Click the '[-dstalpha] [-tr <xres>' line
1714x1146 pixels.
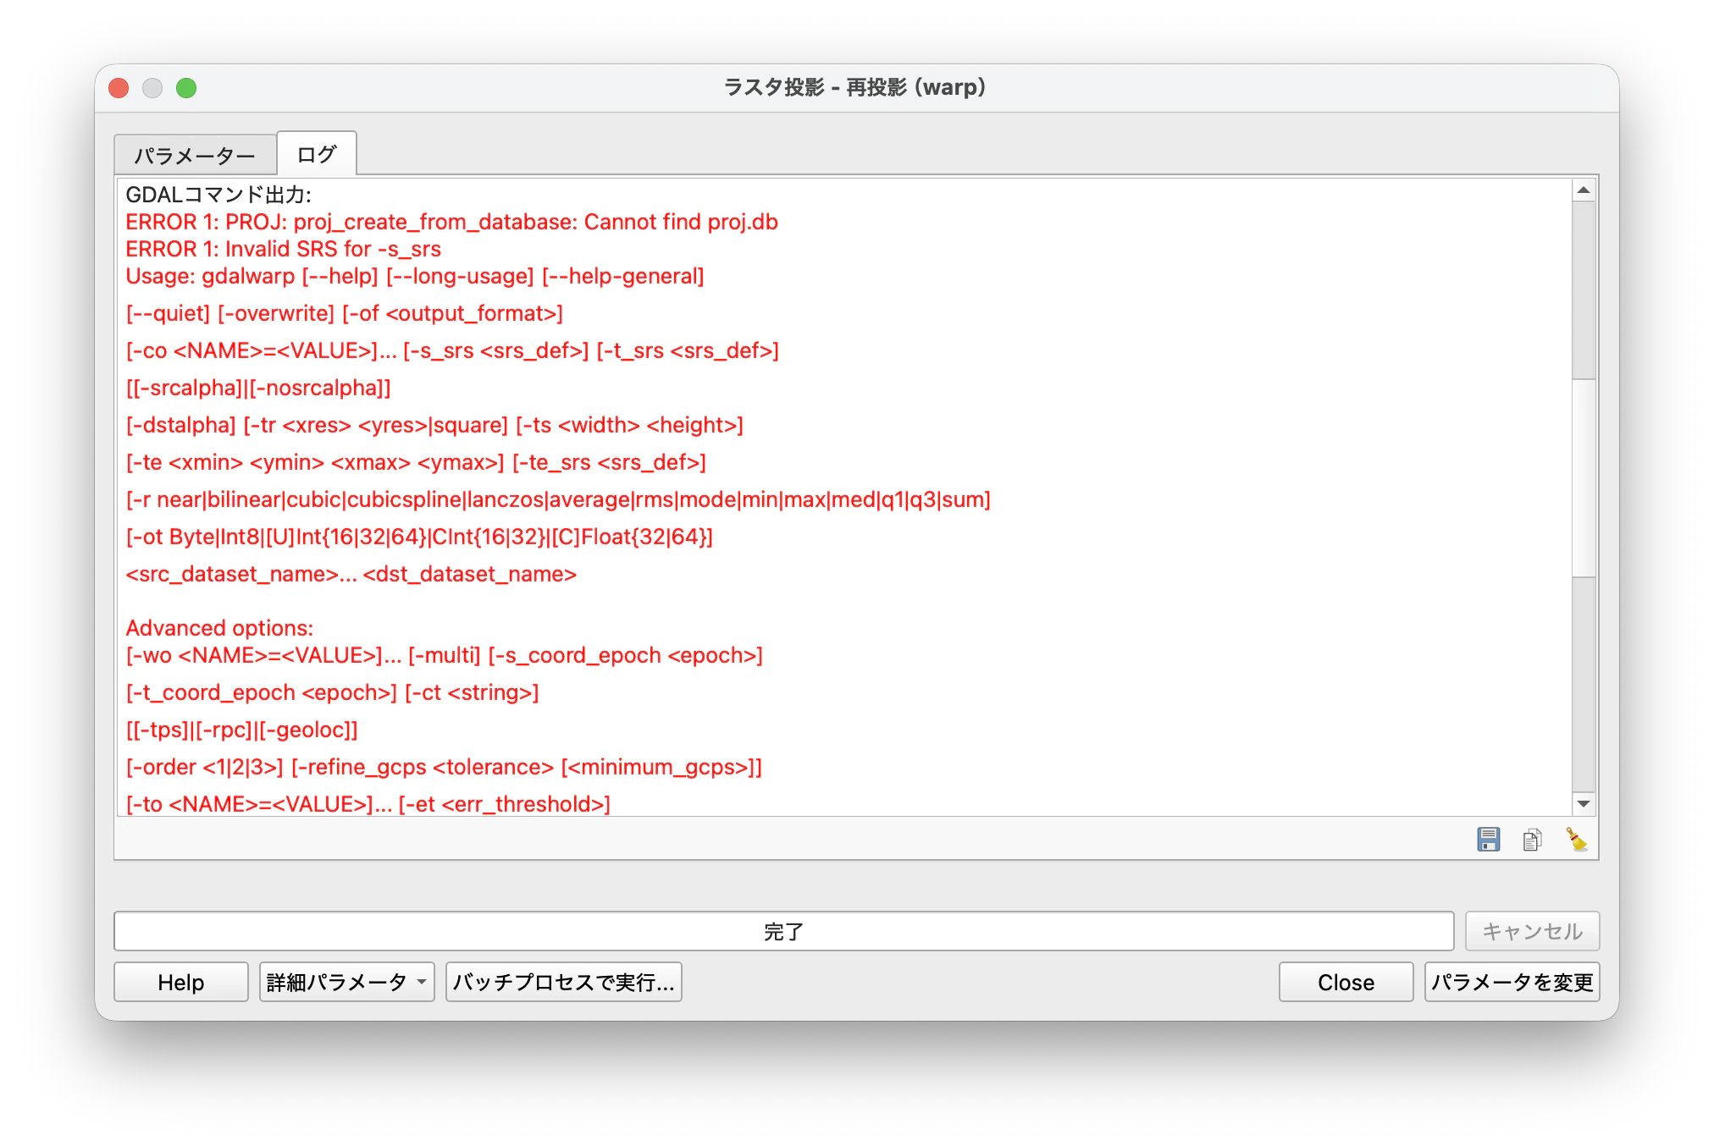click(x=434, y=425)
